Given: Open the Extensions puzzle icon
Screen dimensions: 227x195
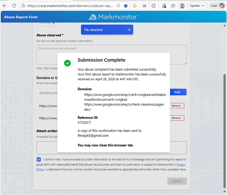Looking at the screenshot, I should pos(153,6).
